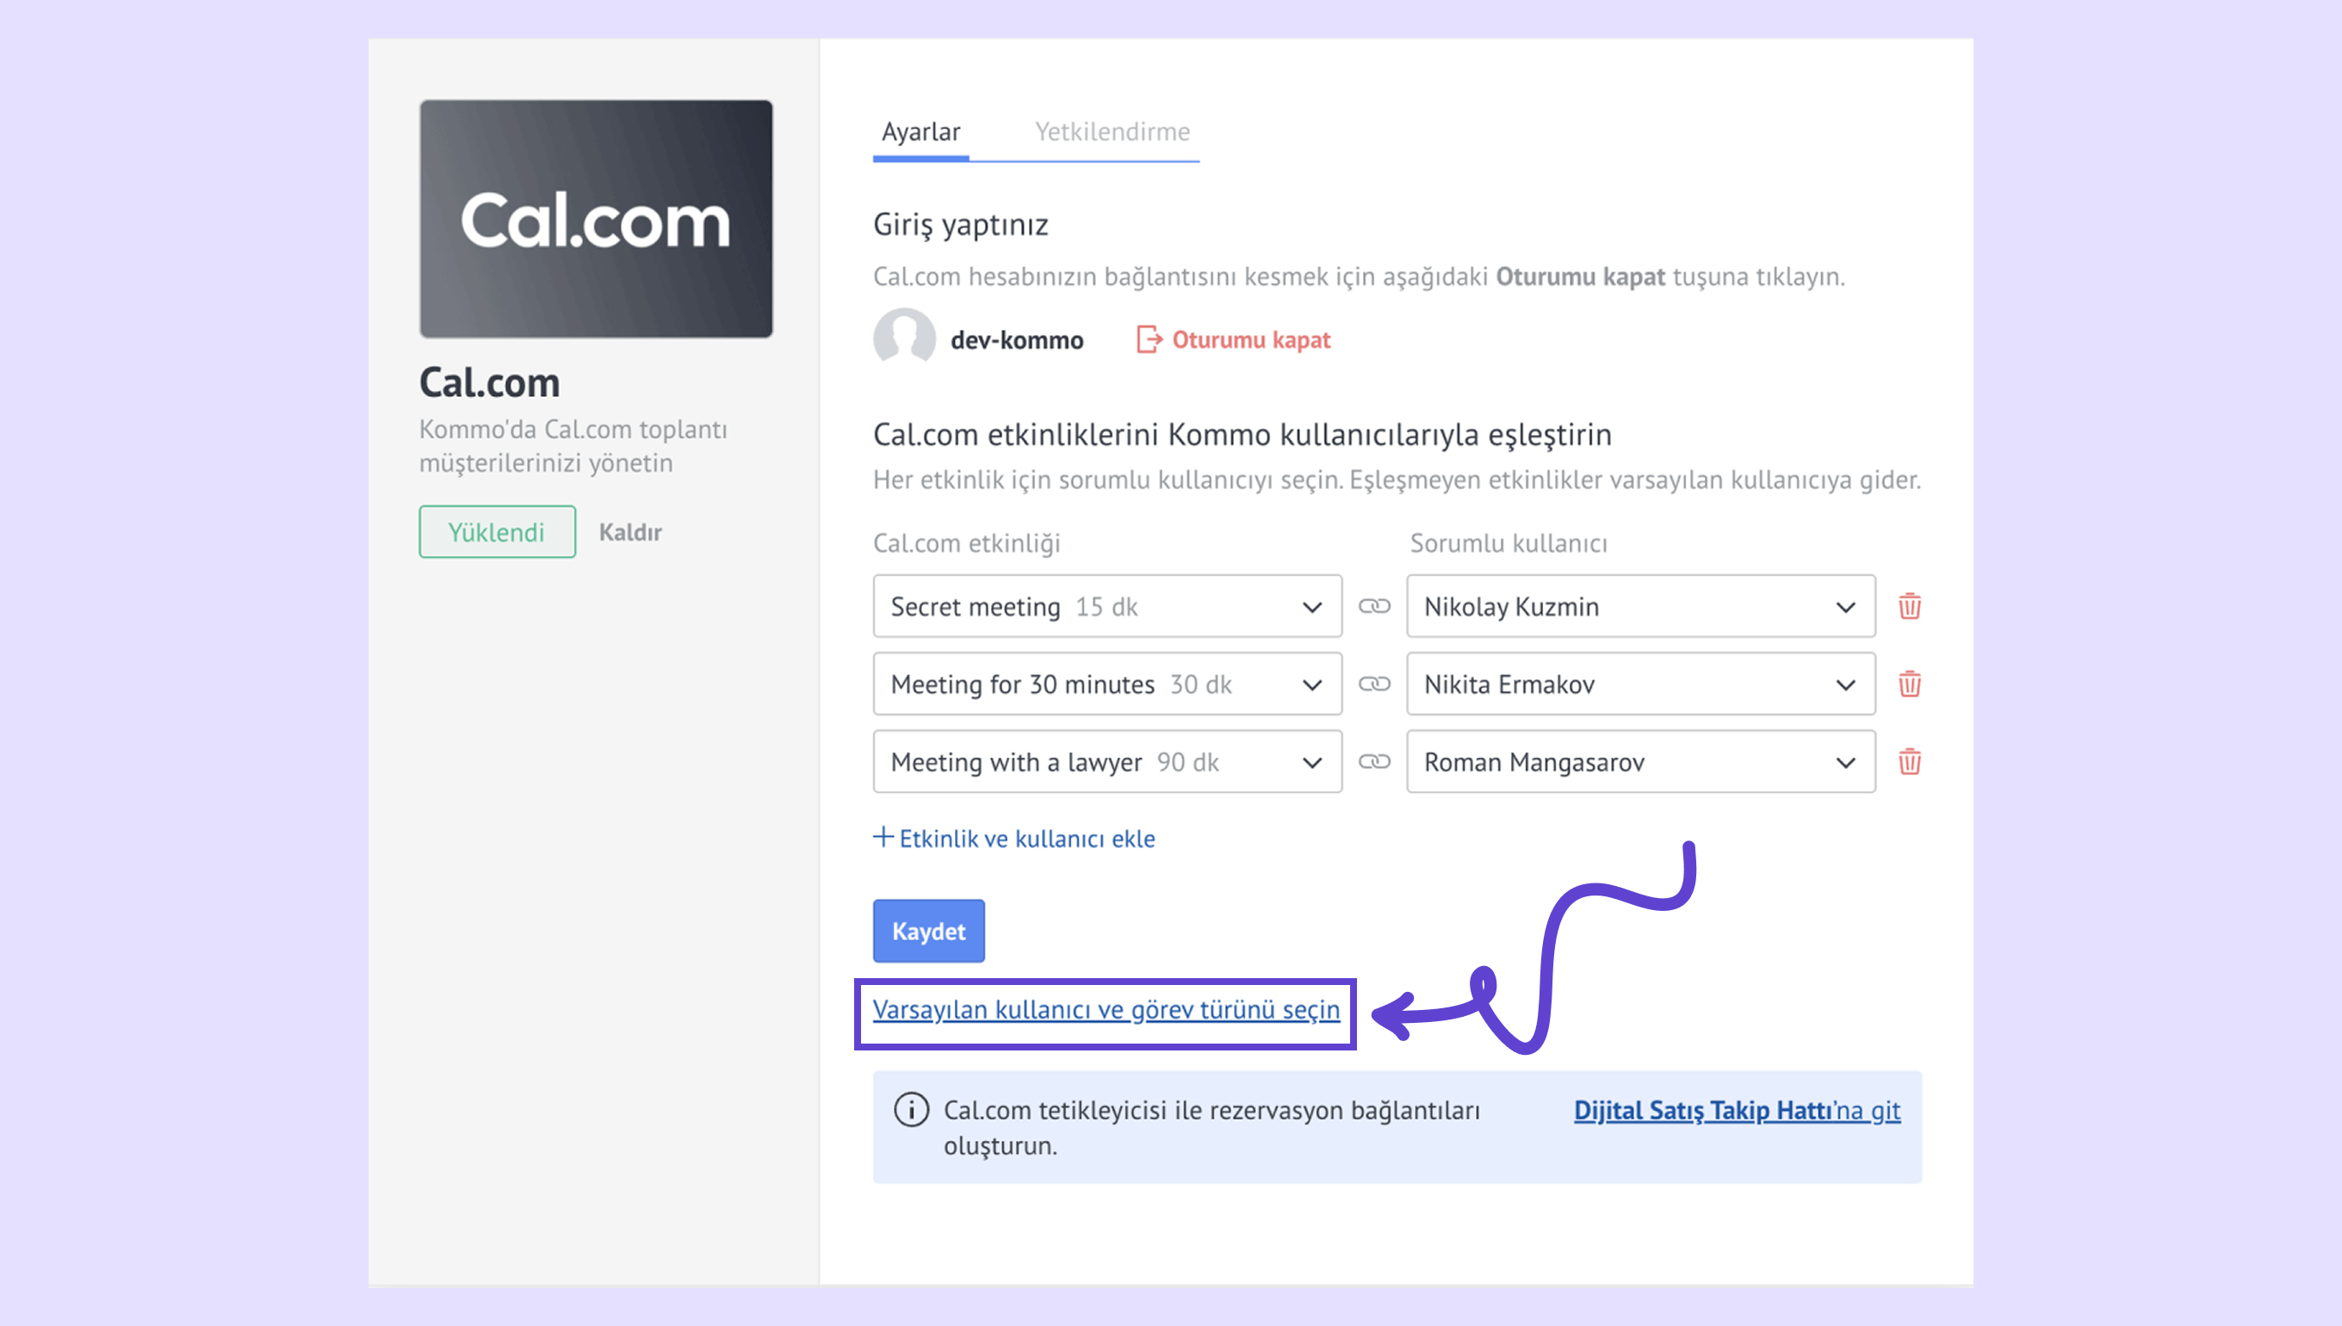The image size is (2342, 1326).
Task: Click chain icon beside Meeting for 30 minutes
Action: (1373, 683)
